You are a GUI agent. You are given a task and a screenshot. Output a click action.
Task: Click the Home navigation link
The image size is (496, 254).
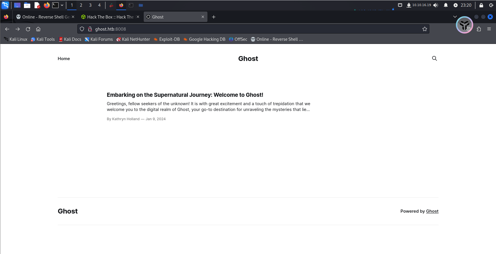pyautogui.click(x=64, y=59)
